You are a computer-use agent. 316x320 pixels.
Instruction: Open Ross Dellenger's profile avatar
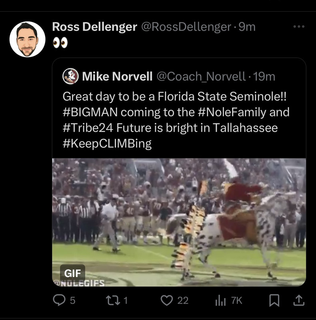(x=27, y=39)
